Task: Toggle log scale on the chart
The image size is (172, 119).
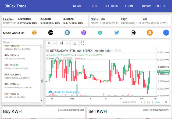Action: click(x=149, y=102)
